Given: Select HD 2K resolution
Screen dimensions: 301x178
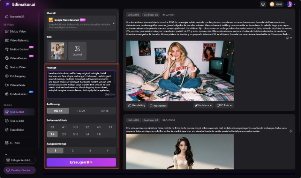Looking at the screenshot, I should [81, 111].
